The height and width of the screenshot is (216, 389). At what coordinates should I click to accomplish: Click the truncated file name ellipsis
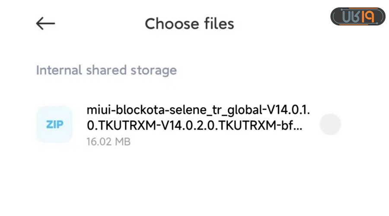tap(298, 126)
